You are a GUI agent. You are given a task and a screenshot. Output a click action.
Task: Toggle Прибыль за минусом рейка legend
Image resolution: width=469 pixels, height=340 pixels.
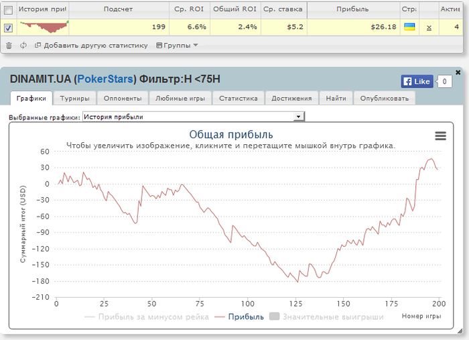coord(147,317)
